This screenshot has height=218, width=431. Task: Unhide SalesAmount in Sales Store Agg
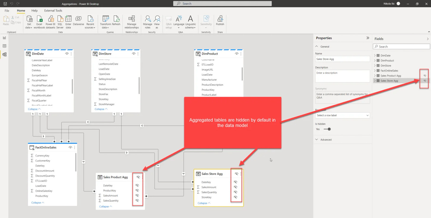coord(236,187)
